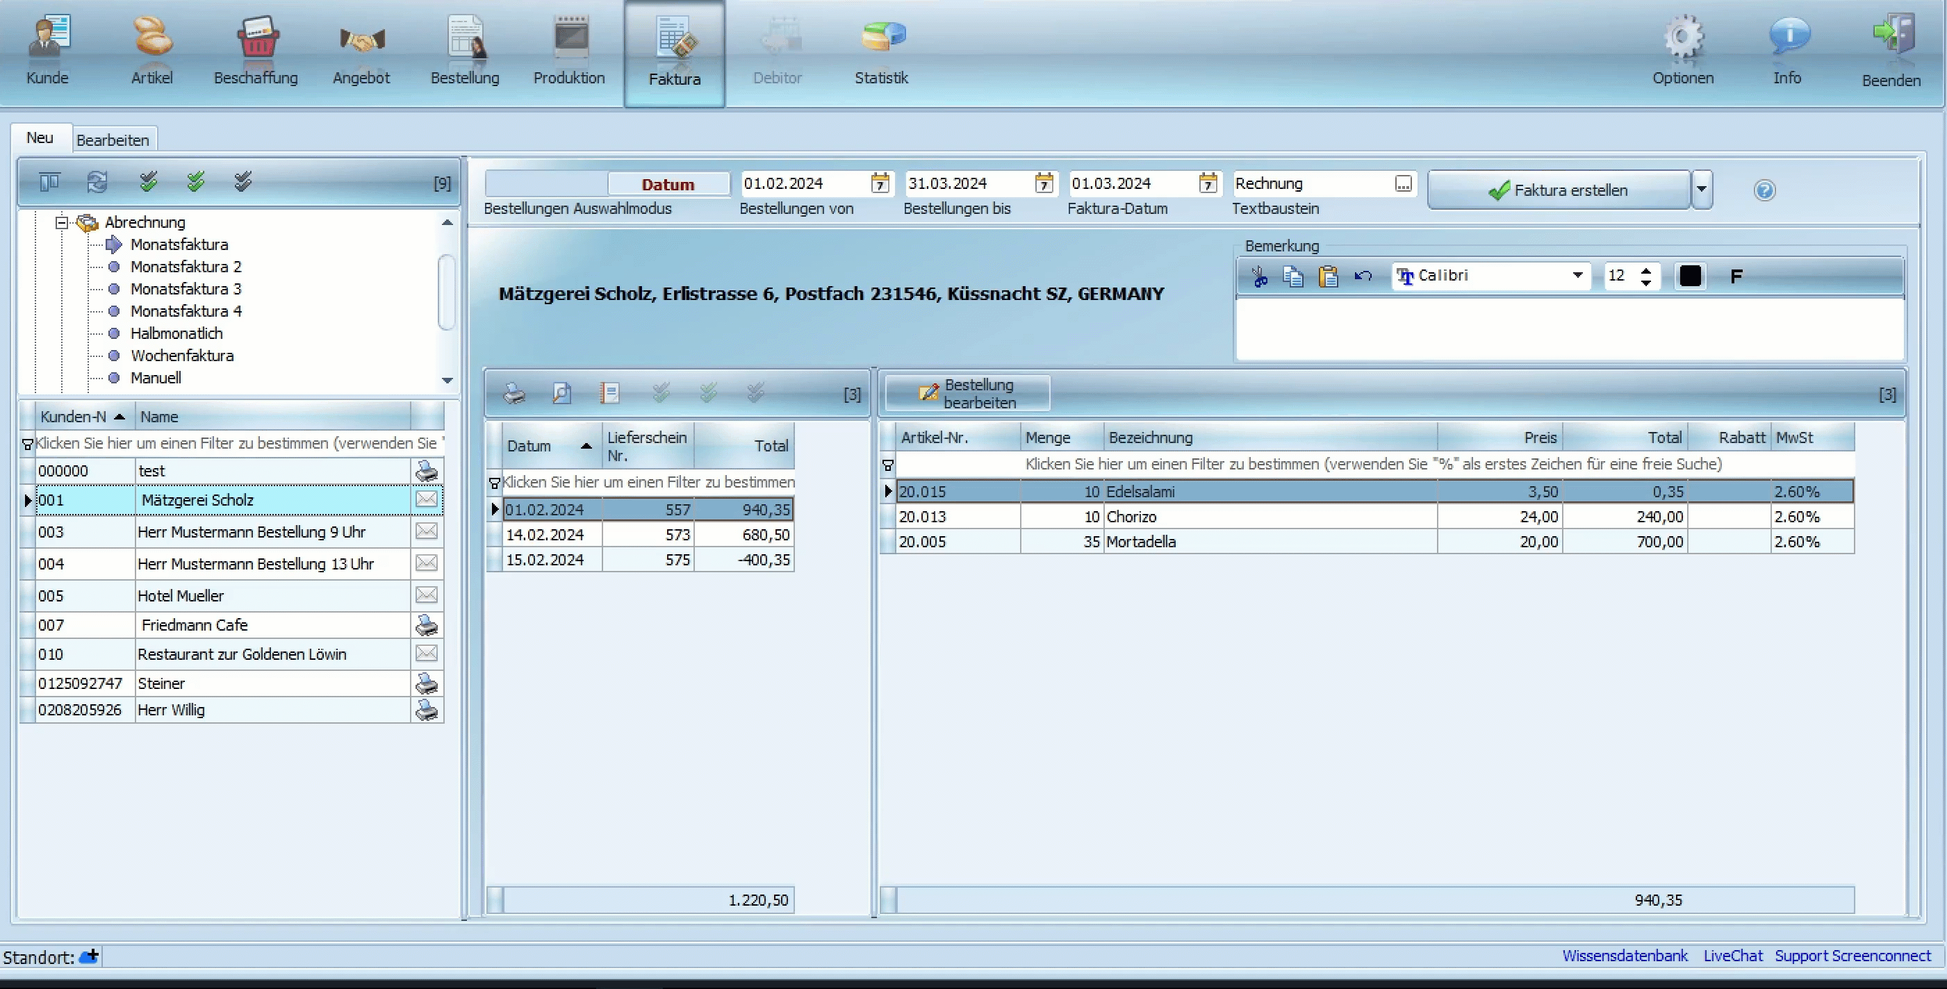Click the Bearbeiten tab
Image resolution: width=1947 pixels, height=989 pixels.
point(113,139)
